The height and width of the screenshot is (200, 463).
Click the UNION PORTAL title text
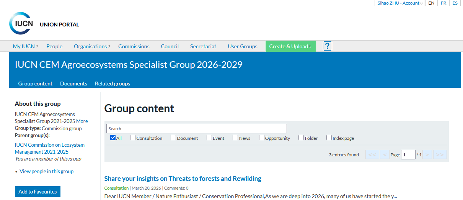click(x=59, y=25)
